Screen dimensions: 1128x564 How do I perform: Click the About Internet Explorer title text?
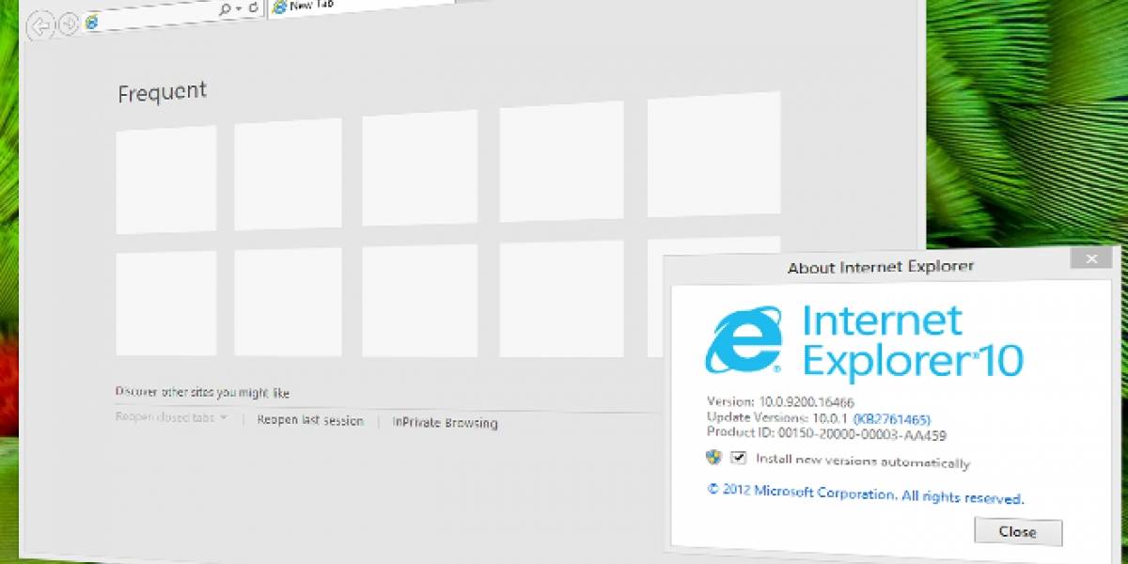point(881,267)
